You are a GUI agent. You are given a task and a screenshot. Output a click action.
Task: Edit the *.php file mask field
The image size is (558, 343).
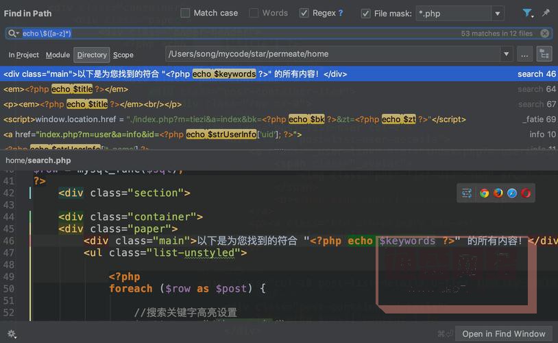(454, 14)
